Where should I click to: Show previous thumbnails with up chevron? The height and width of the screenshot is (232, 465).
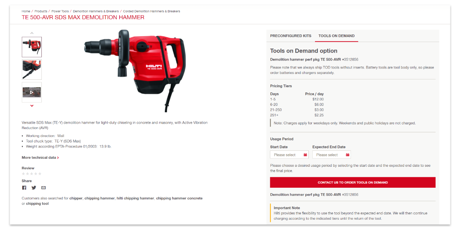click(32, 33)
